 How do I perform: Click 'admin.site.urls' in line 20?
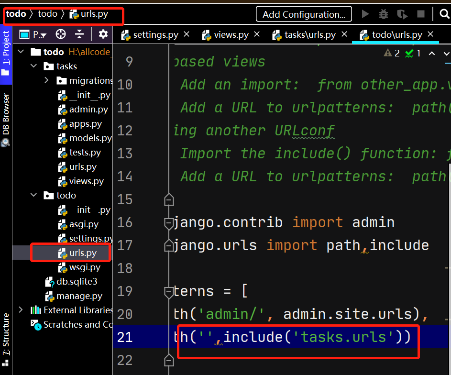[348, 314]
